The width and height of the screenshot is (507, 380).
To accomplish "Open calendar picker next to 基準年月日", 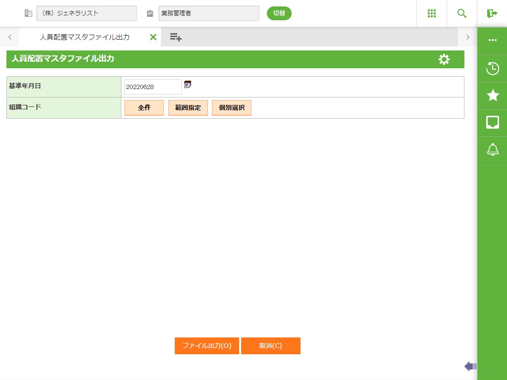I will click(188, 84).
